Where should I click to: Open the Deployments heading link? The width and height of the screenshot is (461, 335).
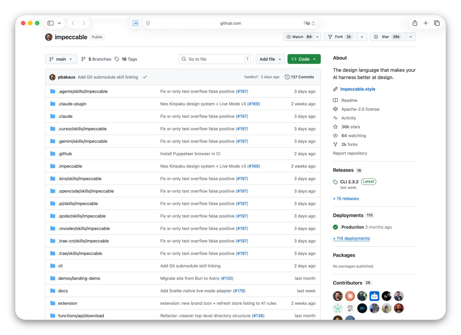tap(348, 215)
